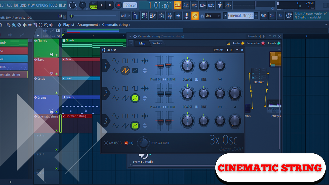
Task: Click the record button in transport
Action: [x=118, y=5]
